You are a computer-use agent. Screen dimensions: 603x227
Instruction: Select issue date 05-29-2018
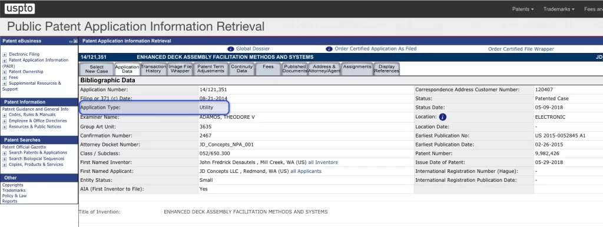(549, 162)
